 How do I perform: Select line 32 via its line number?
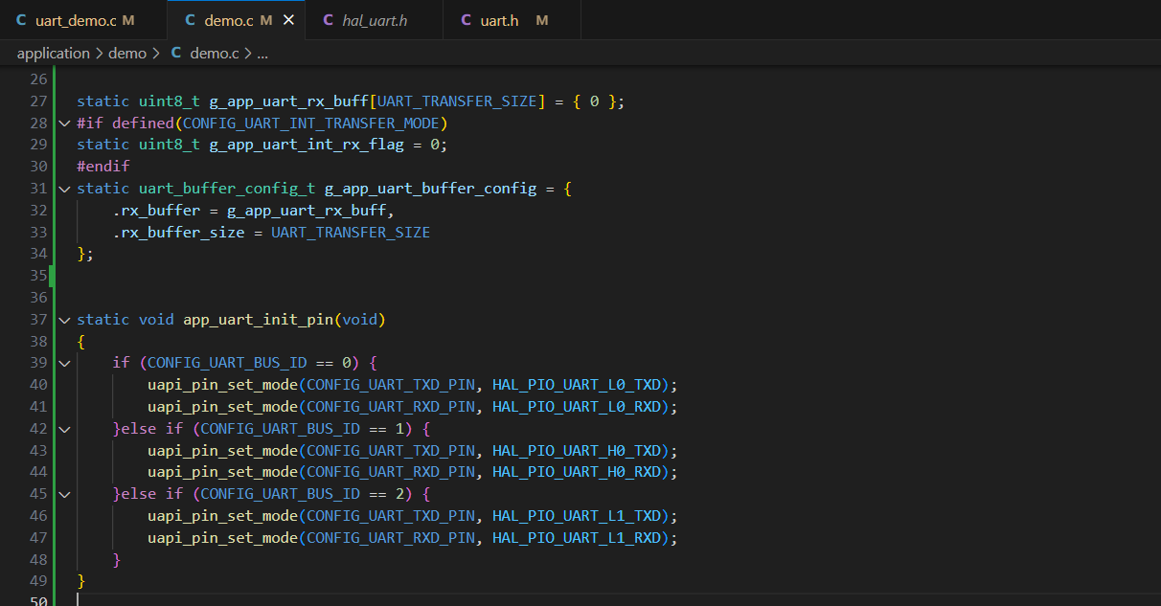(38, 211)
